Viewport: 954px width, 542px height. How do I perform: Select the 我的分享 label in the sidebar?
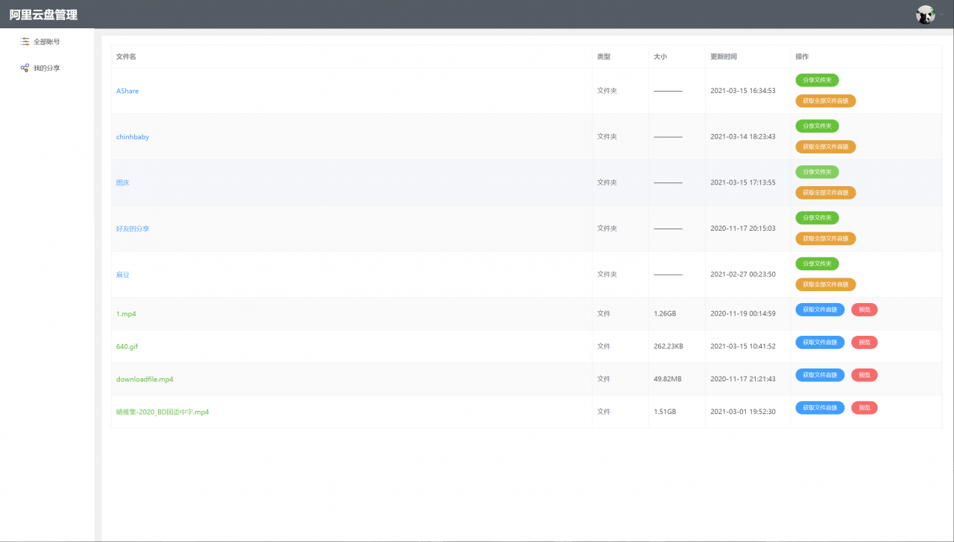tap(46, 68)
